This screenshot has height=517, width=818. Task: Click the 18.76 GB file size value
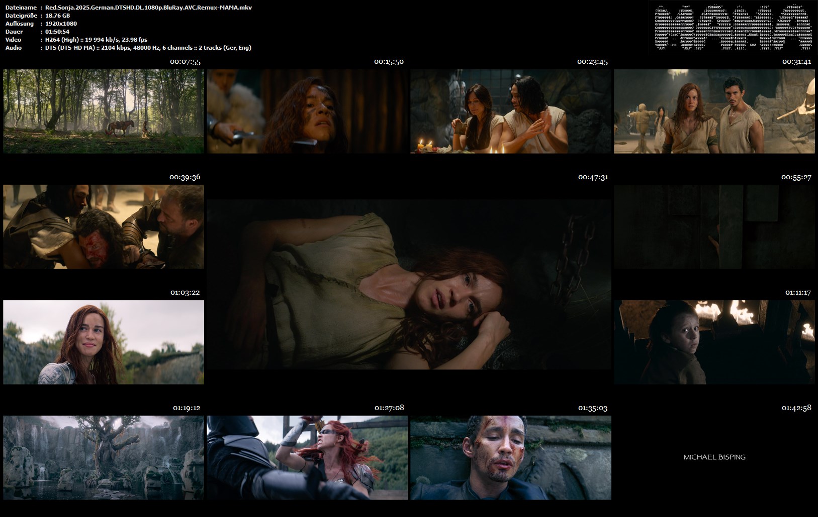[57, 16]
